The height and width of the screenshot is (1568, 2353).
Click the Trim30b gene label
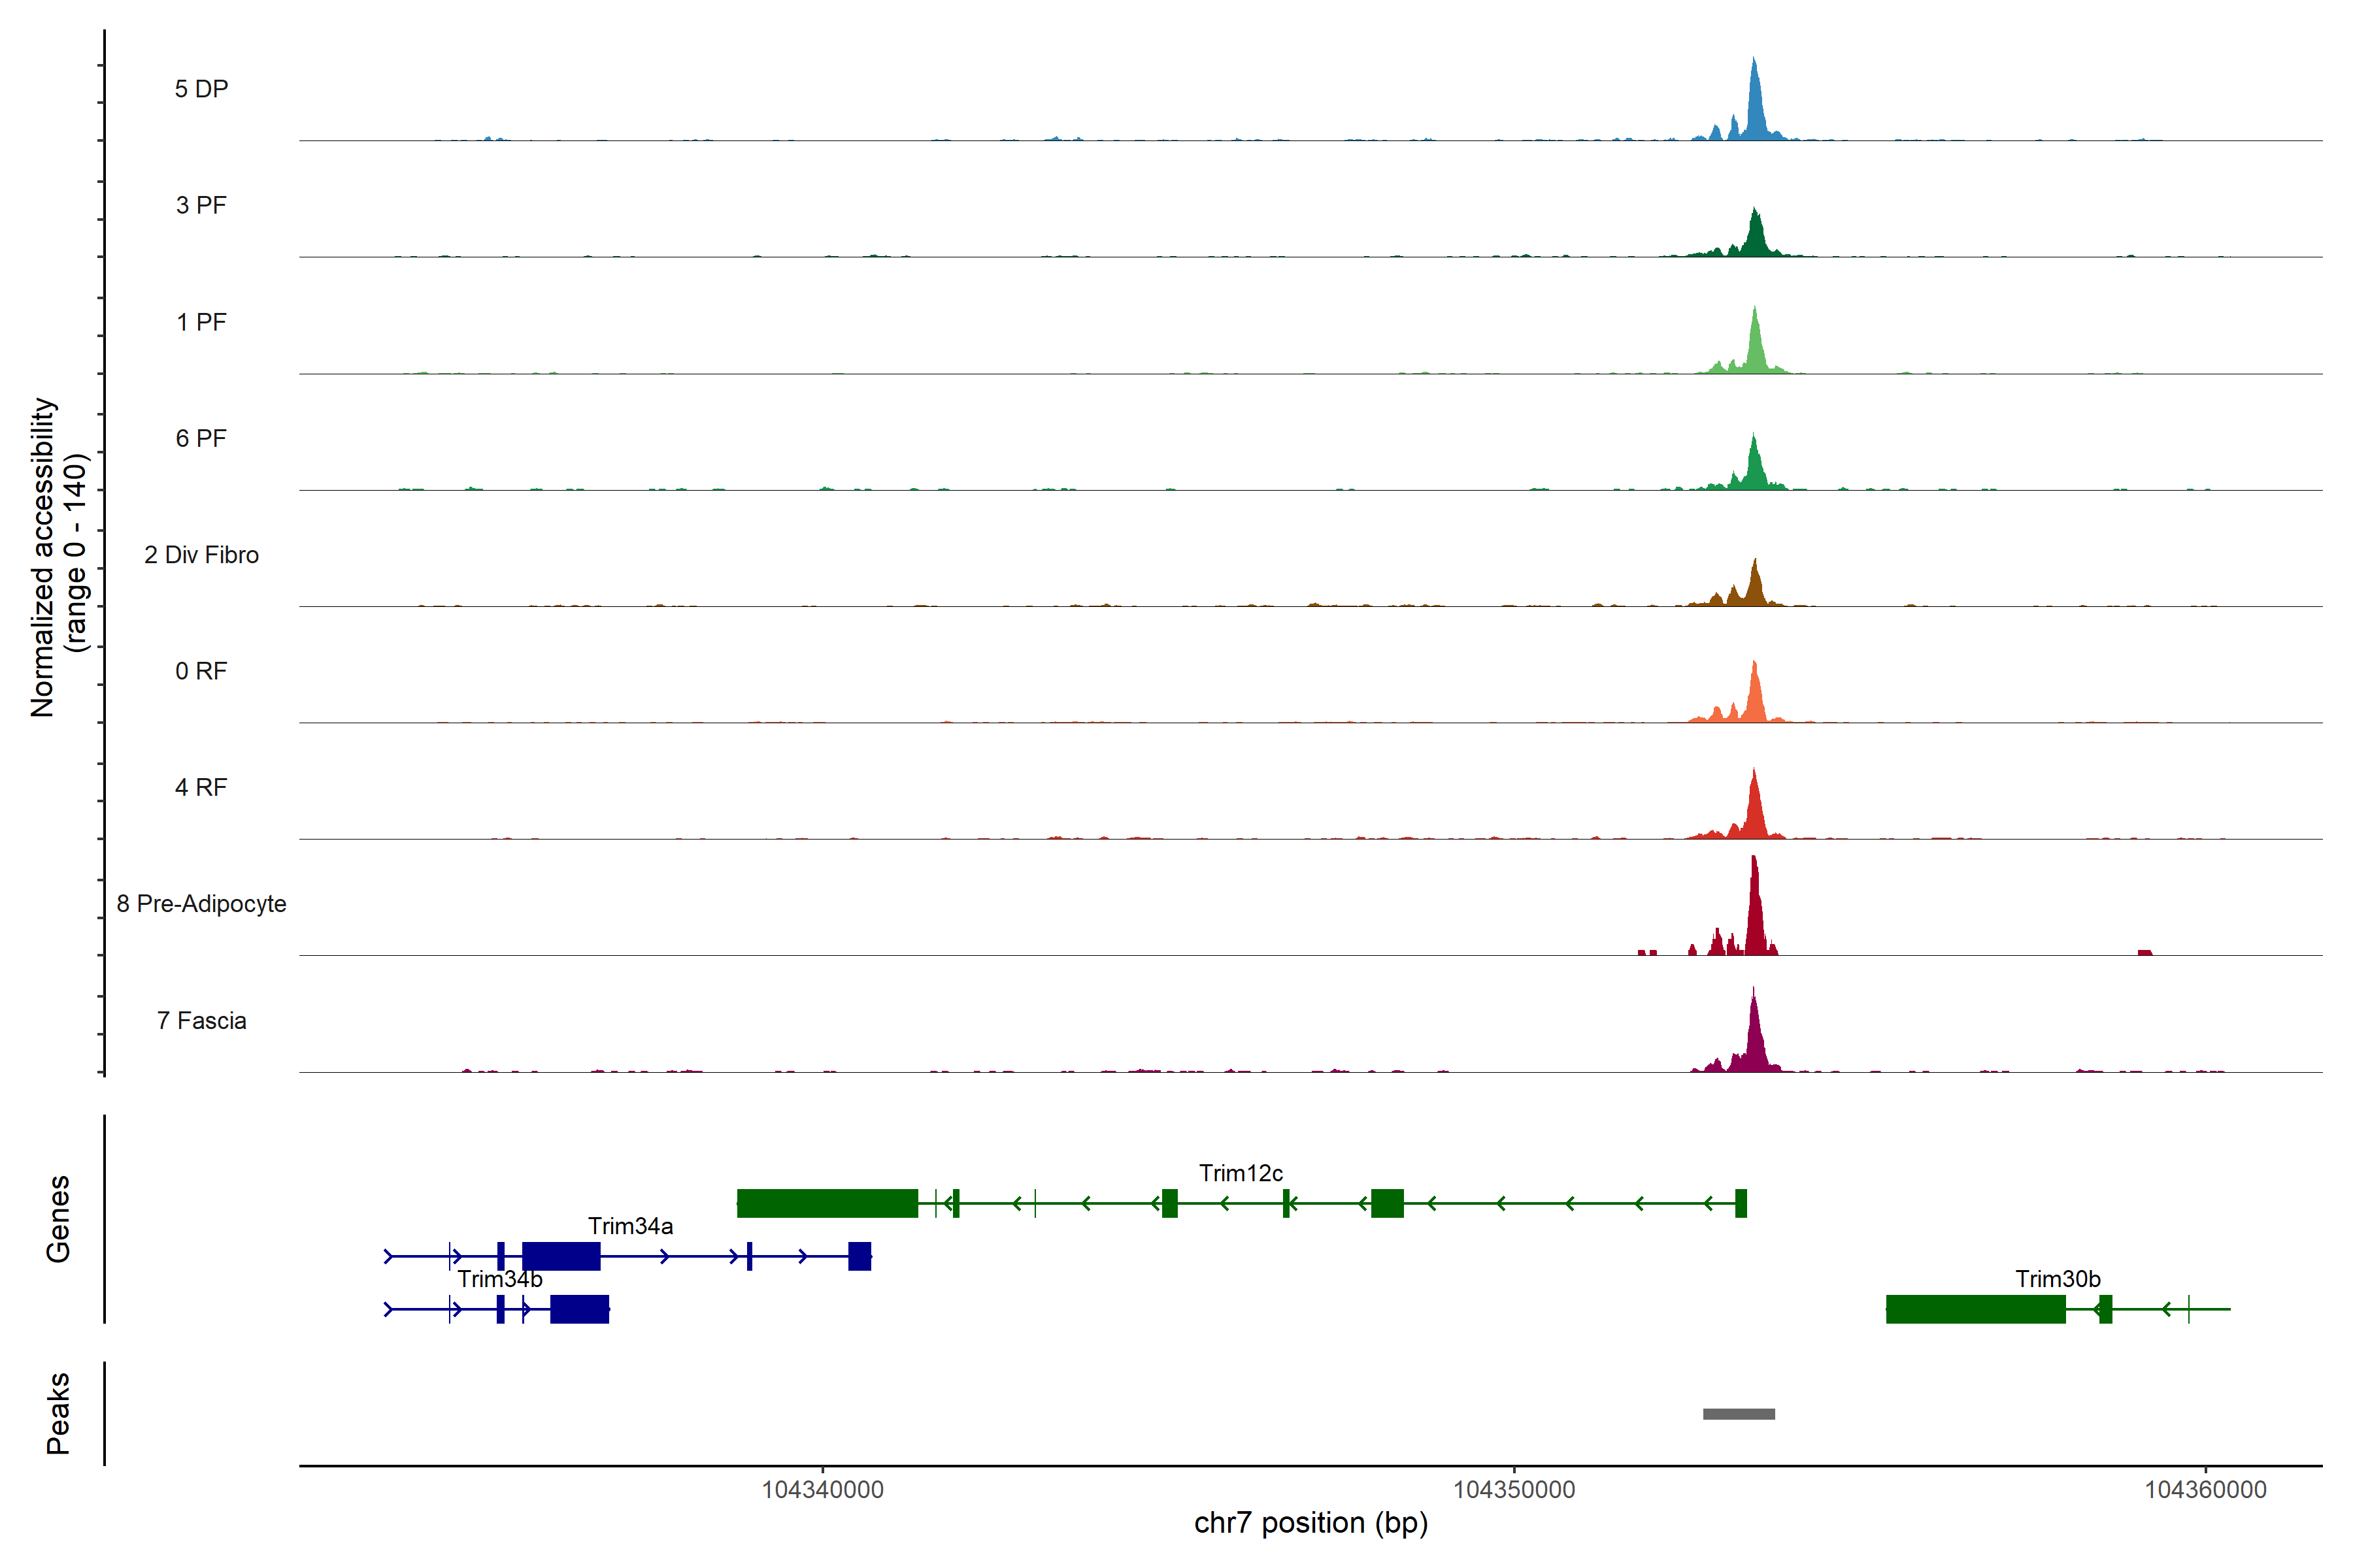2058,1279
